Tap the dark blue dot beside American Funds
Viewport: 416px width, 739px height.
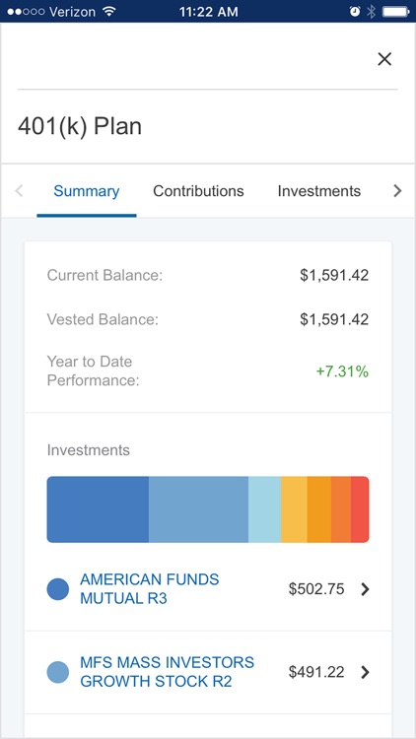[58, 589]
